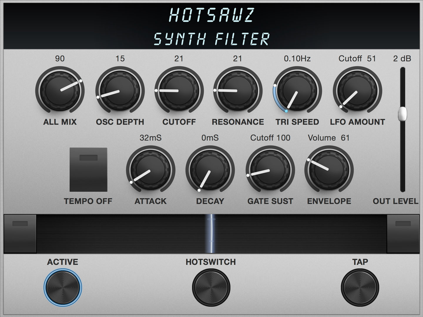The height and width of the screenshot is (317, 423).
Task: Click the DECAY knob
Action: click(209, 170)
